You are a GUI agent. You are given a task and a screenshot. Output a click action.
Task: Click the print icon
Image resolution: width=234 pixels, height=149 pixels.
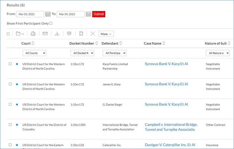33,34
